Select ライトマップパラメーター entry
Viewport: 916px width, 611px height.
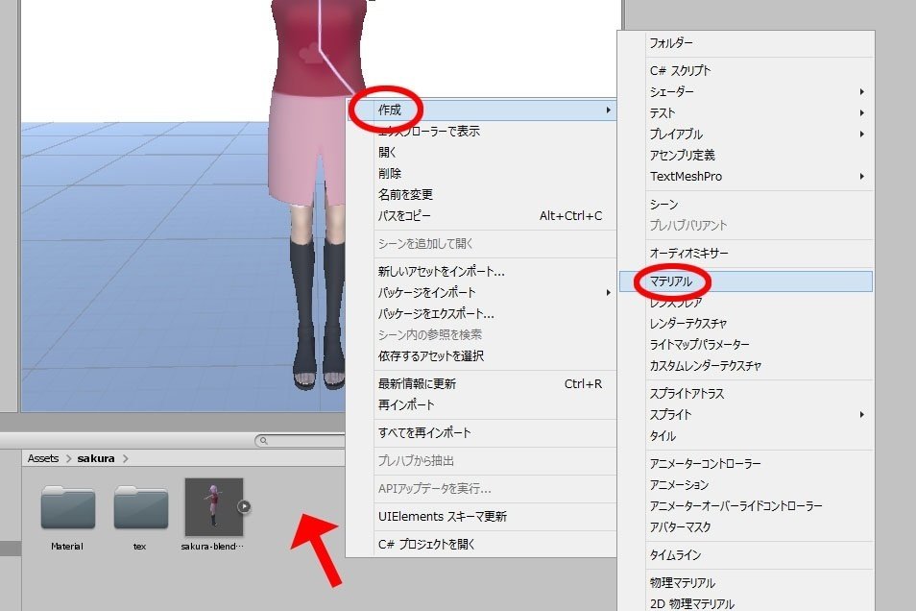745,344
